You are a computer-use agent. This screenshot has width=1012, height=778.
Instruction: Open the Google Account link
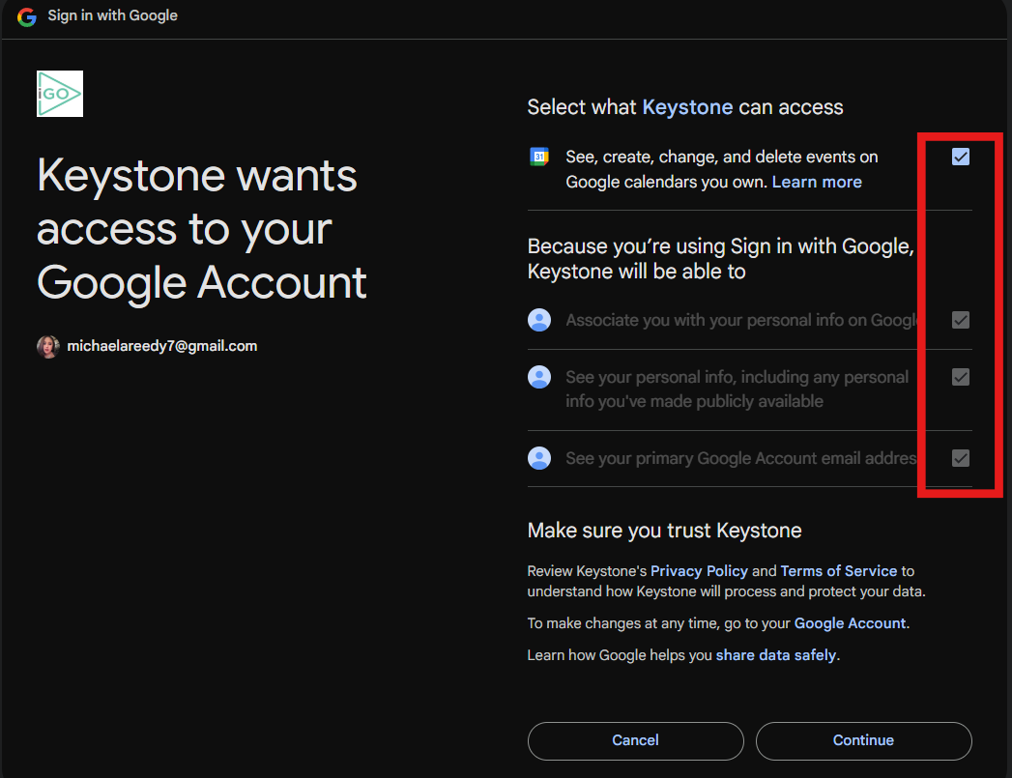coord(850,623)
